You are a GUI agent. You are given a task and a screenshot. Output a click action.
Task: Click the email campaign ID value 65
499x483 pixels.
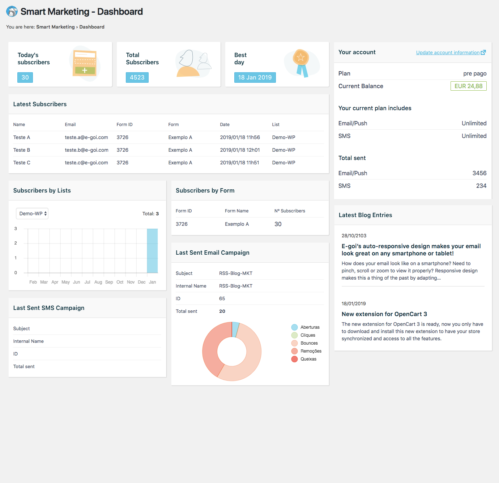(x=222, y=298)
